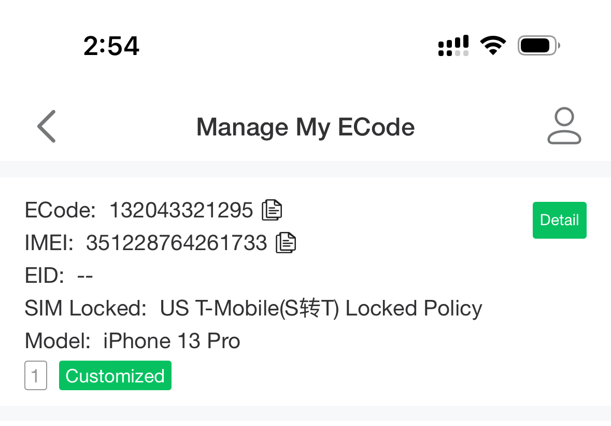611x426 pixels.
Task: Tap the 2:54 clock in status bar
Action: pyautogui.click(x=111, y=47)
